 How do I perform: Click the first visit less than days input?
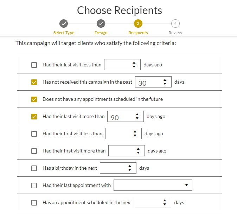[123, 134]
